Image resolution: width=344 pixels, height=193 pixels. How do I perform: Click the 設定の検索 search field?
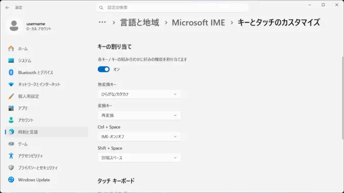[172, 8]
